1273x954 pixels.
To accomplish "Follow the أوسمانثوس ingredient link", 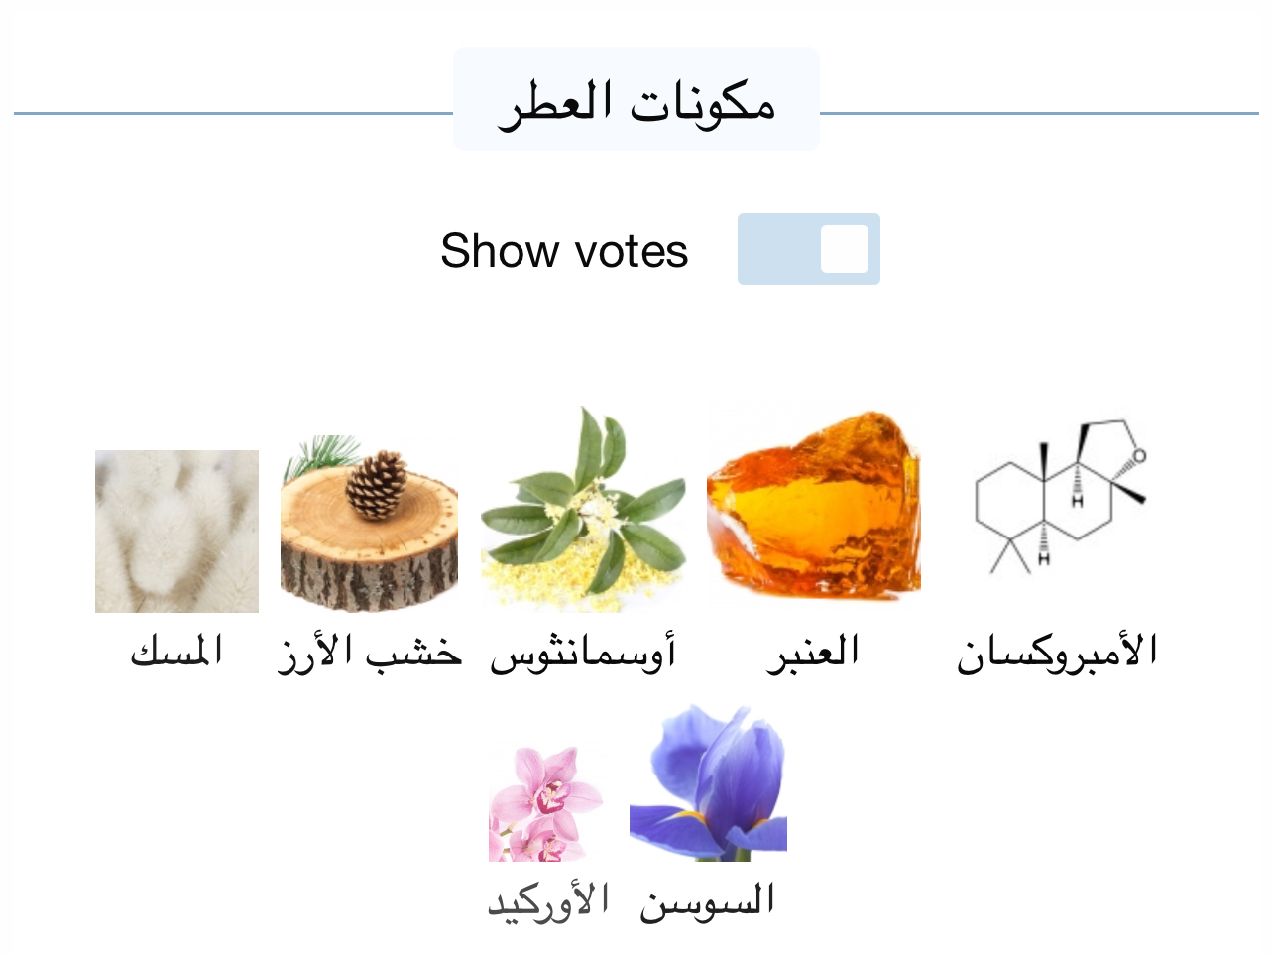I will pyautogui.click(x=583, y=654).
